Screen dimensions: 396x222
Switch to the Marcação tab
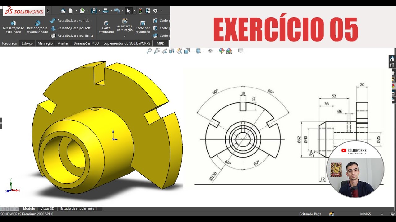[x=45, y=43]
